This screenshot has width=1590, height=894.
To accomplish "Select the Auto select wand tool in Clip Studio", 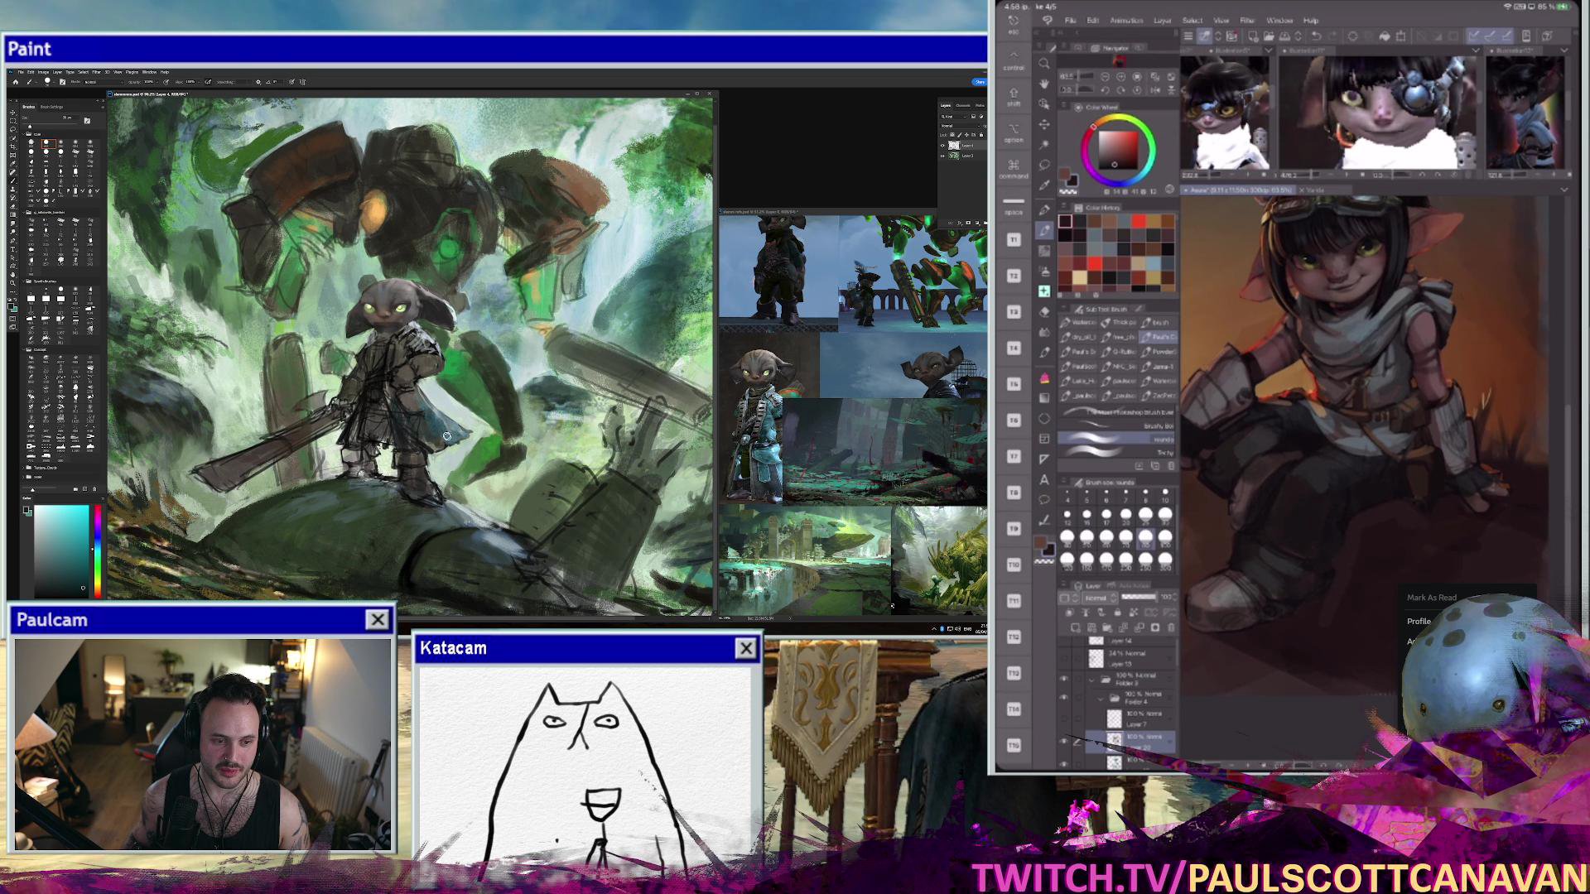I will [x=1044, y=144].
